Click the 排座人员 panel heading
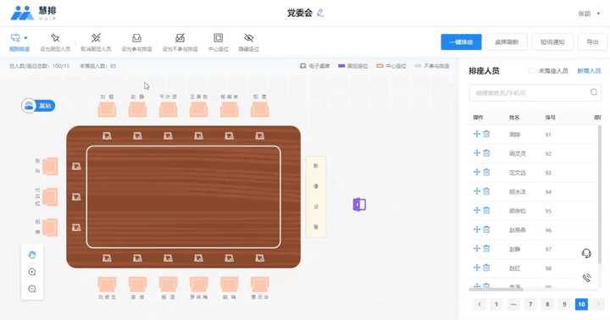610x320 pixels. pyautogui.click(x=484, y=71)
